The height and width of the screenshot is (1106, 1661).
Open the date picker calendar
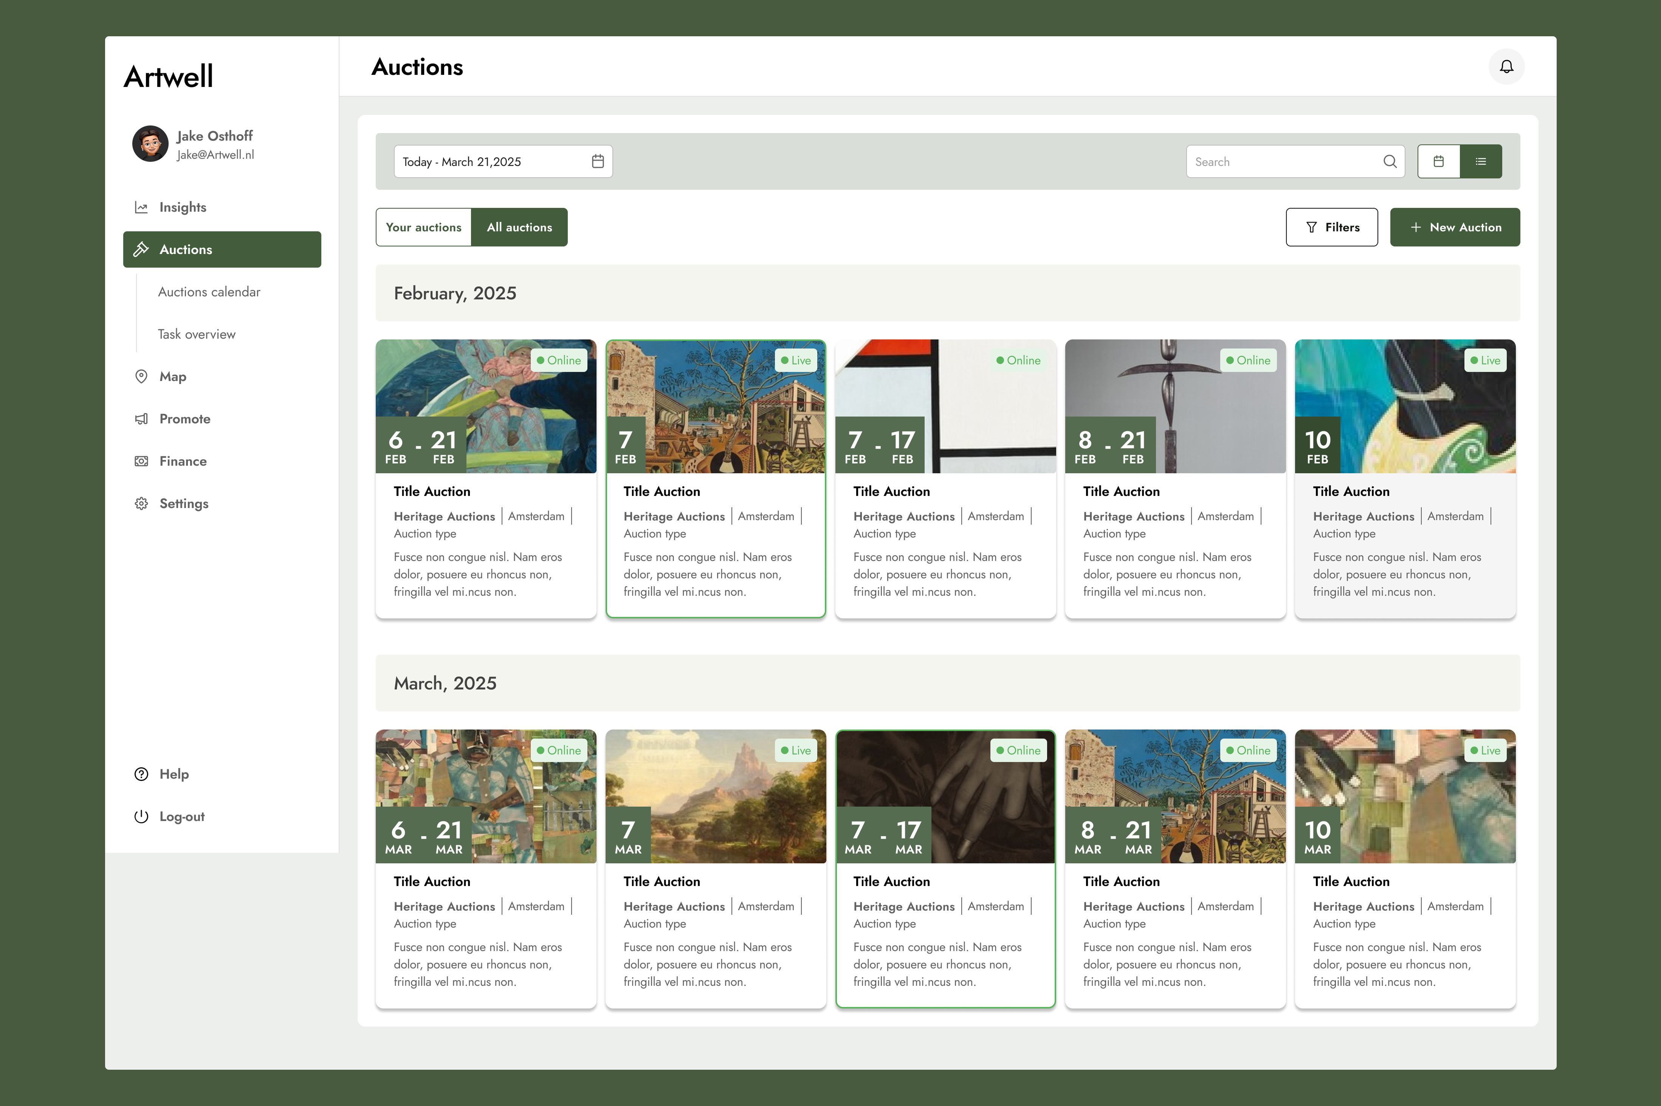click(598, 161)
